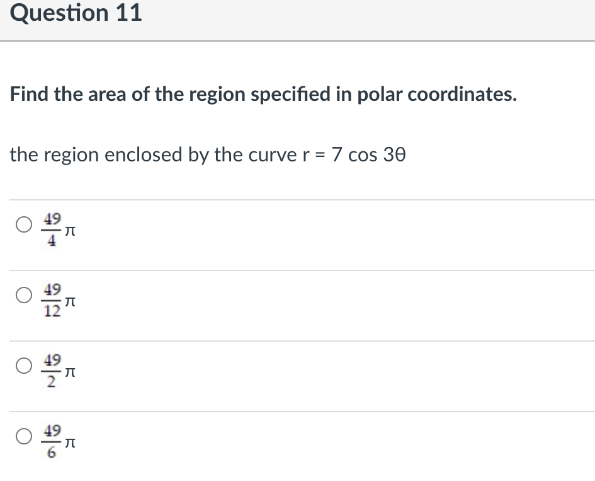The image size is (595, 481).
Task: Click the equation r = 7 cos 3θ
Action: coord(354,154)
